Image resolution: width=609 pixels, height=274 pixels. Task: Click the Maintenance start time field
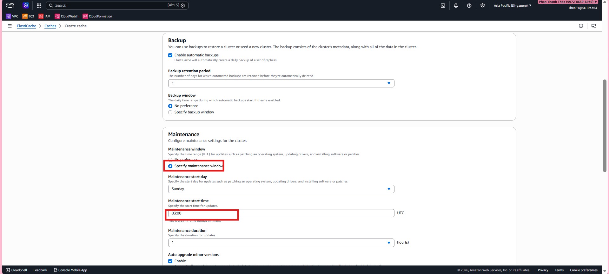click(x=281, y=213)
